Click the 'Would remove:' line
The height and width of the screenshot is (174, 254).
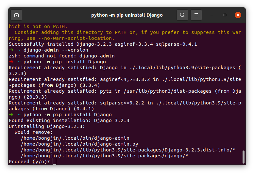click(x=34, y=132)
